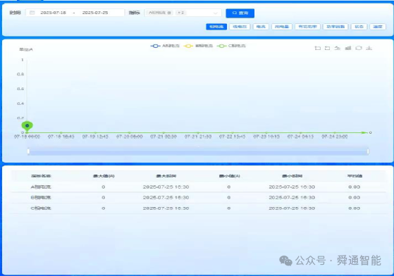394x276 pixels.
Task: Click the A相电流 row average value 0.00
Action: pos(355,187)
